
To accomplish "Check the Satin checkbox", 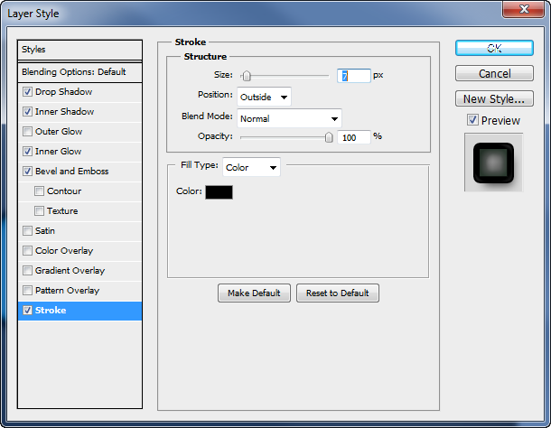I will click(x=27, y=231).
